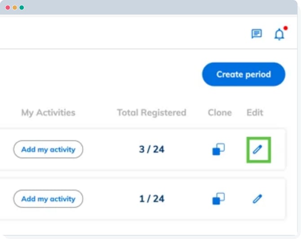The width and height of the screenshot is (301, 239).
Task: Clone the period with 3 / 24 registered
Action: [x=219, y=149]
